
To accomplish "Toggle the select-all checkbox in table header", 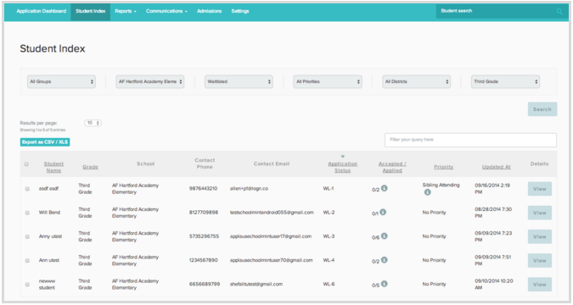I will (x=26, y=164).
